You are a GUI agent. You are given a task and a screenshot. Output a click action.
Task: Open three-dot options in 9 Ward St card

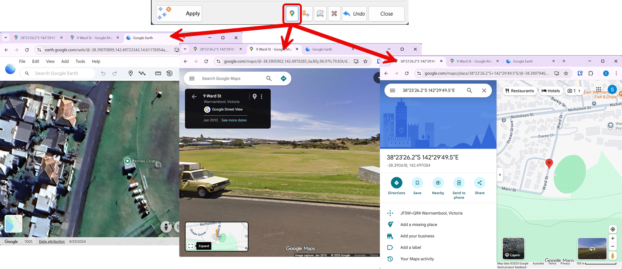[x=261, y=97]
